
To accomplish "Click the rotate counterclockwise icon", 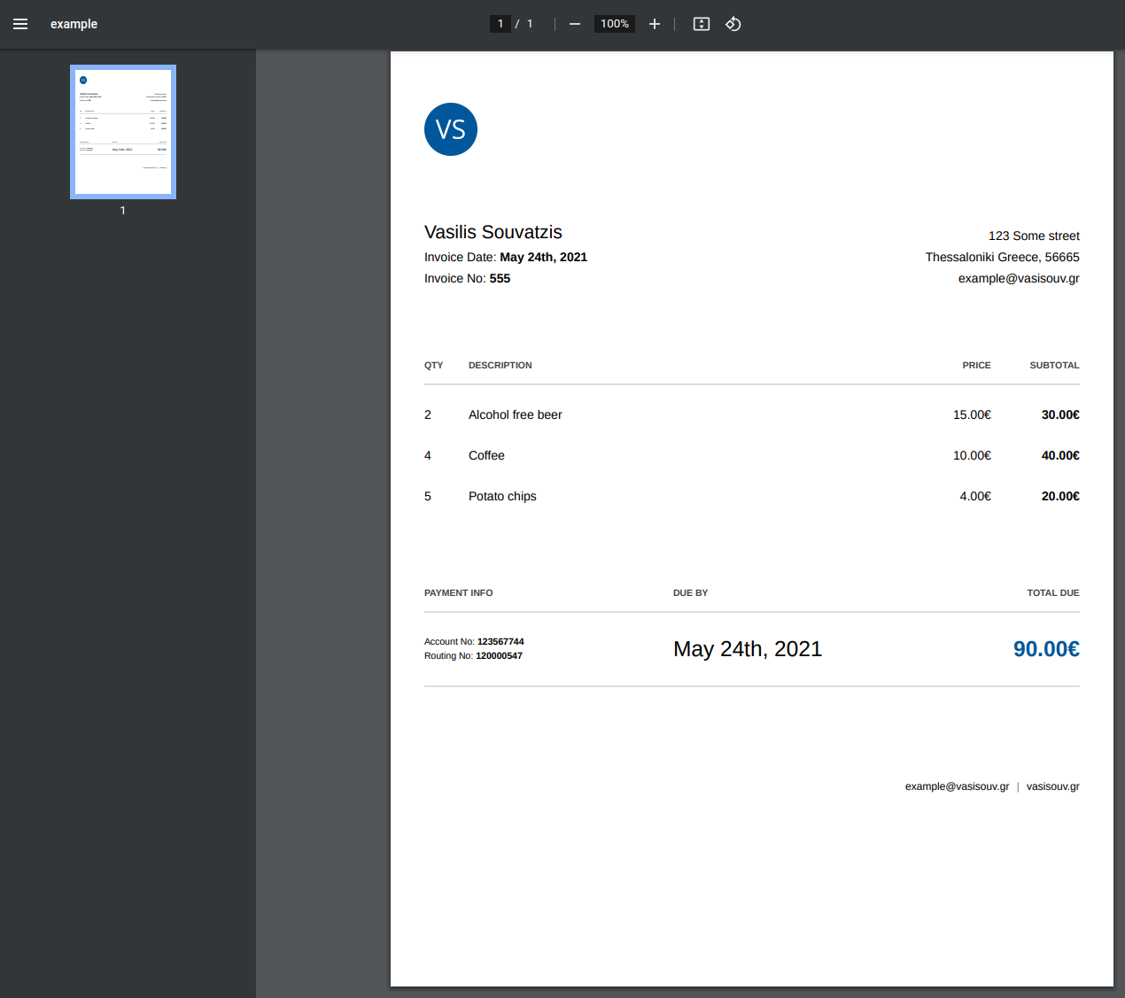I will [x=733, y=24].
